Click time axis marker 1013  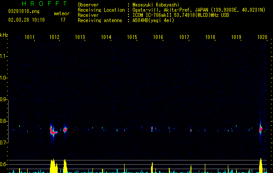[x=80, y=37]
